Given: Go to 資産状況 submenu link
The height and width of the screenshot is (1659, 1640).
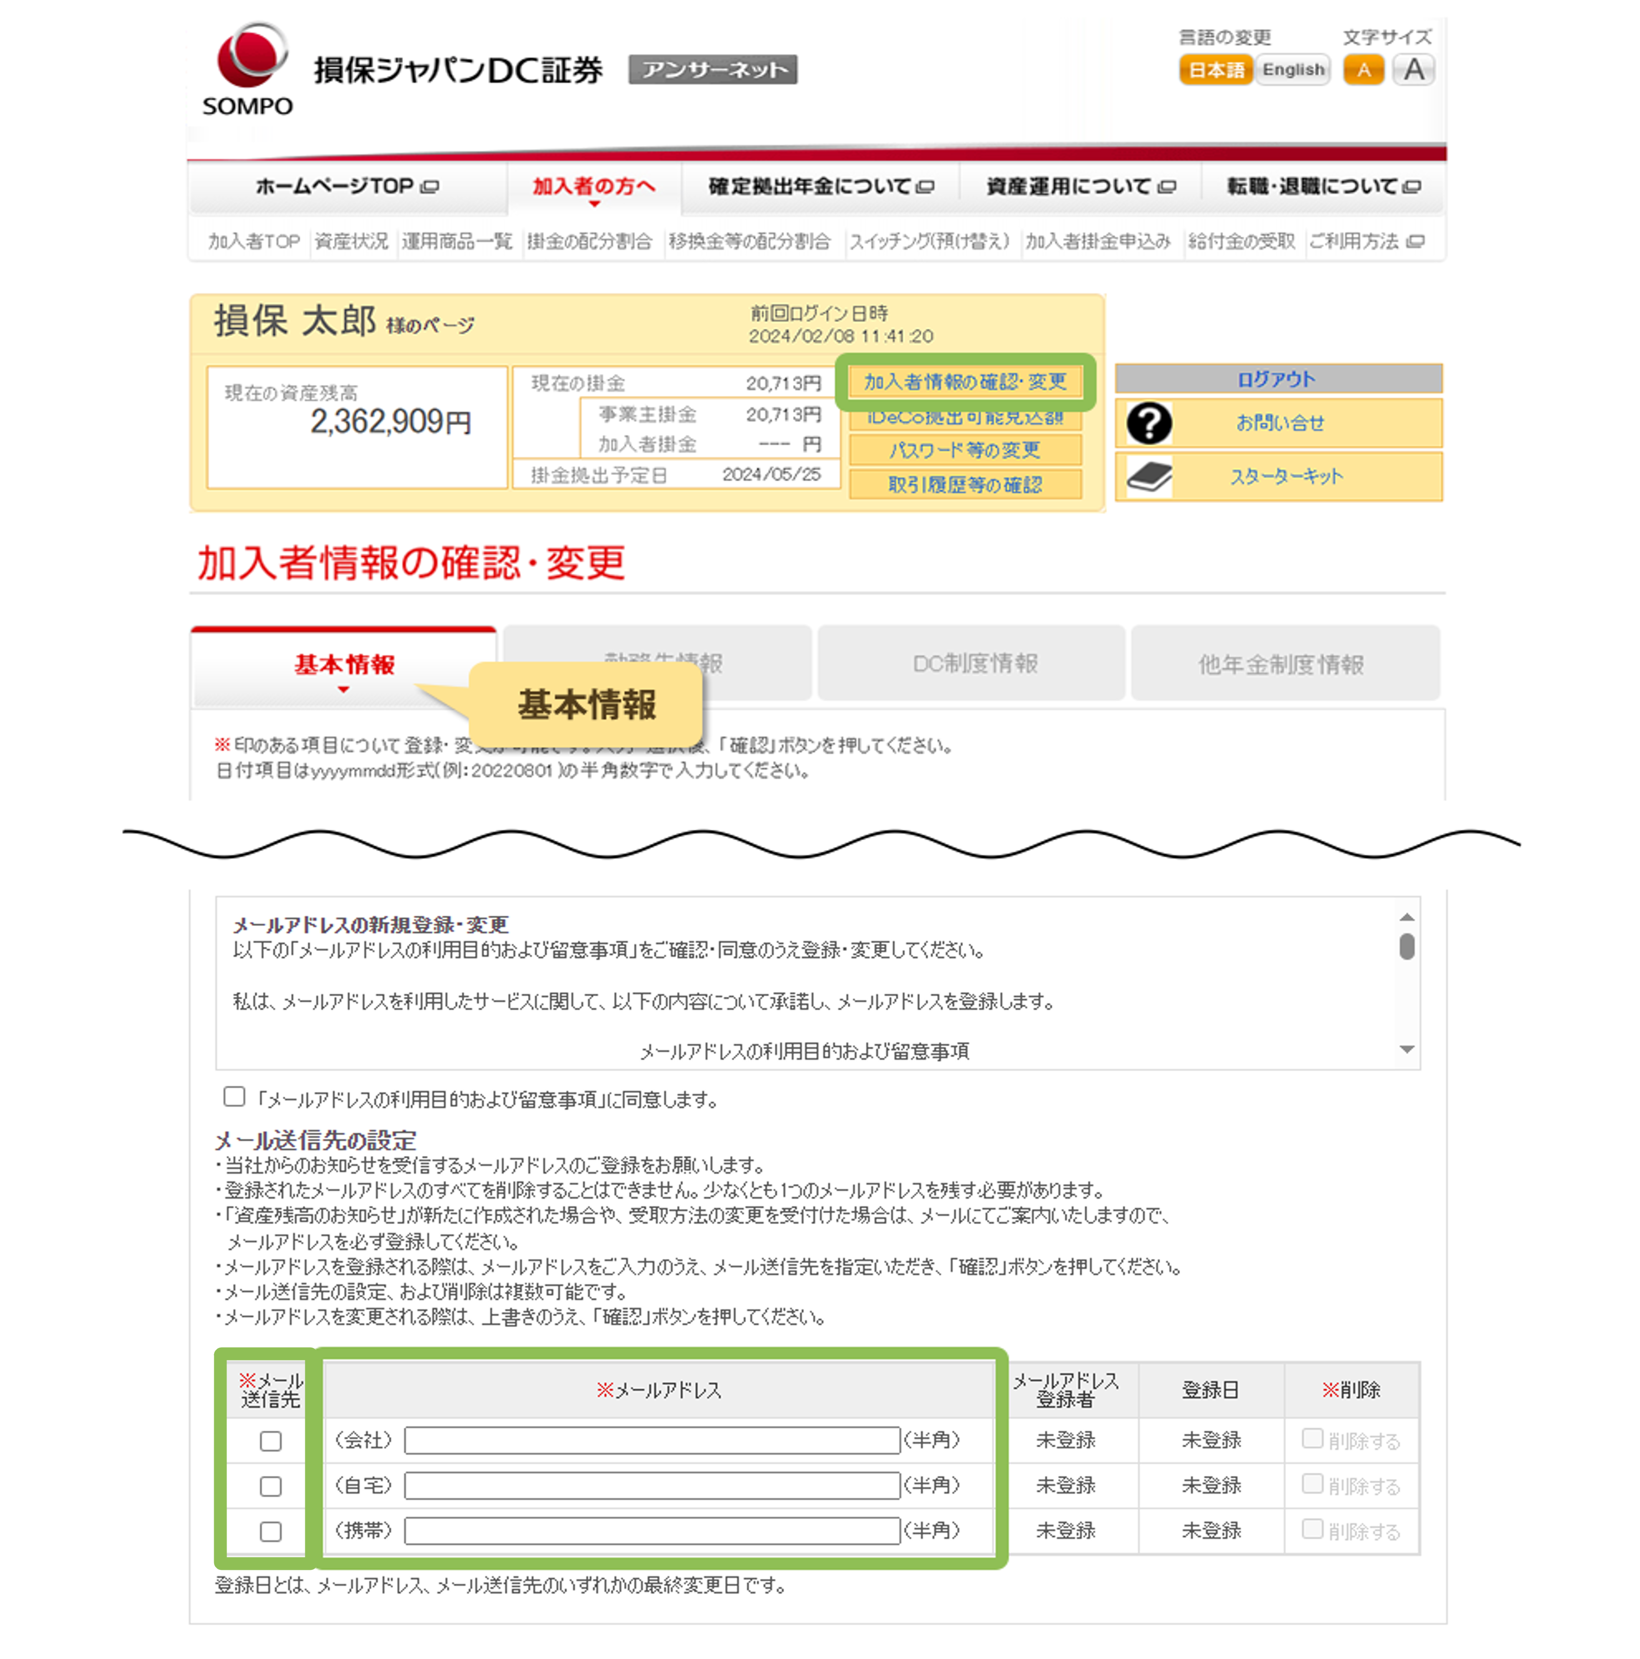Looking at the screenshot, I should (351, 241).
